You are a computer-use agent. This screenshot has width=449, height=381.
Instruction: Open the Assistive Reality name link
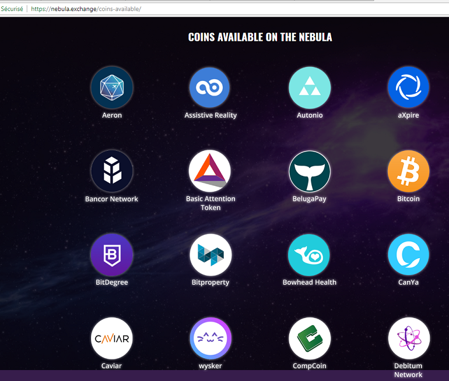(211, 115)
